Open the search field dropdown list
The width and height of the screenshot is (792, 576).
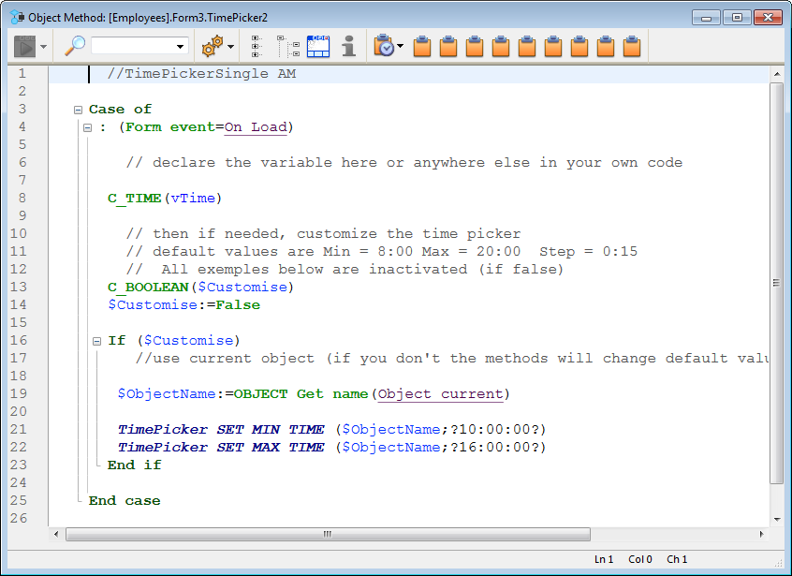coord(181,46)
